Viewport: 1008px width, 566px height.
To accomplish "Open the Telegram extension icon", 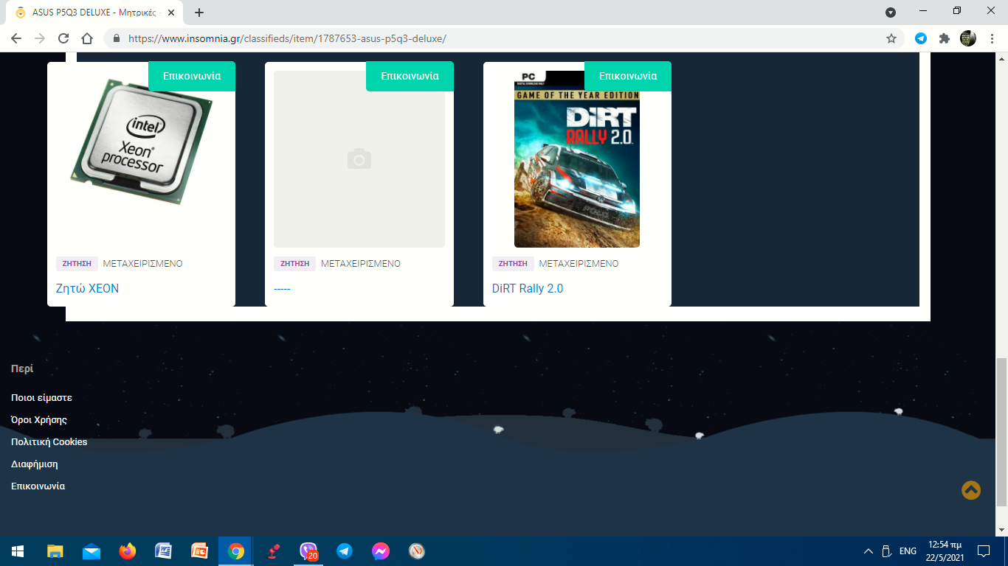I will click(x=921, y=38).
